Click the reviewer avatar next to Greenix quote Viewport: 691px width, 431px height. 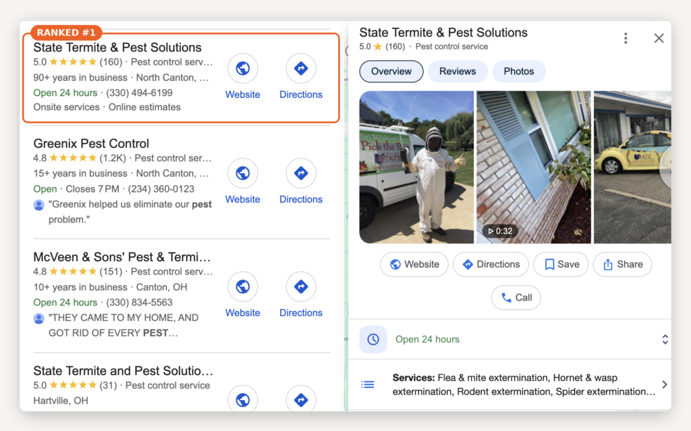[x=38, y=205]
